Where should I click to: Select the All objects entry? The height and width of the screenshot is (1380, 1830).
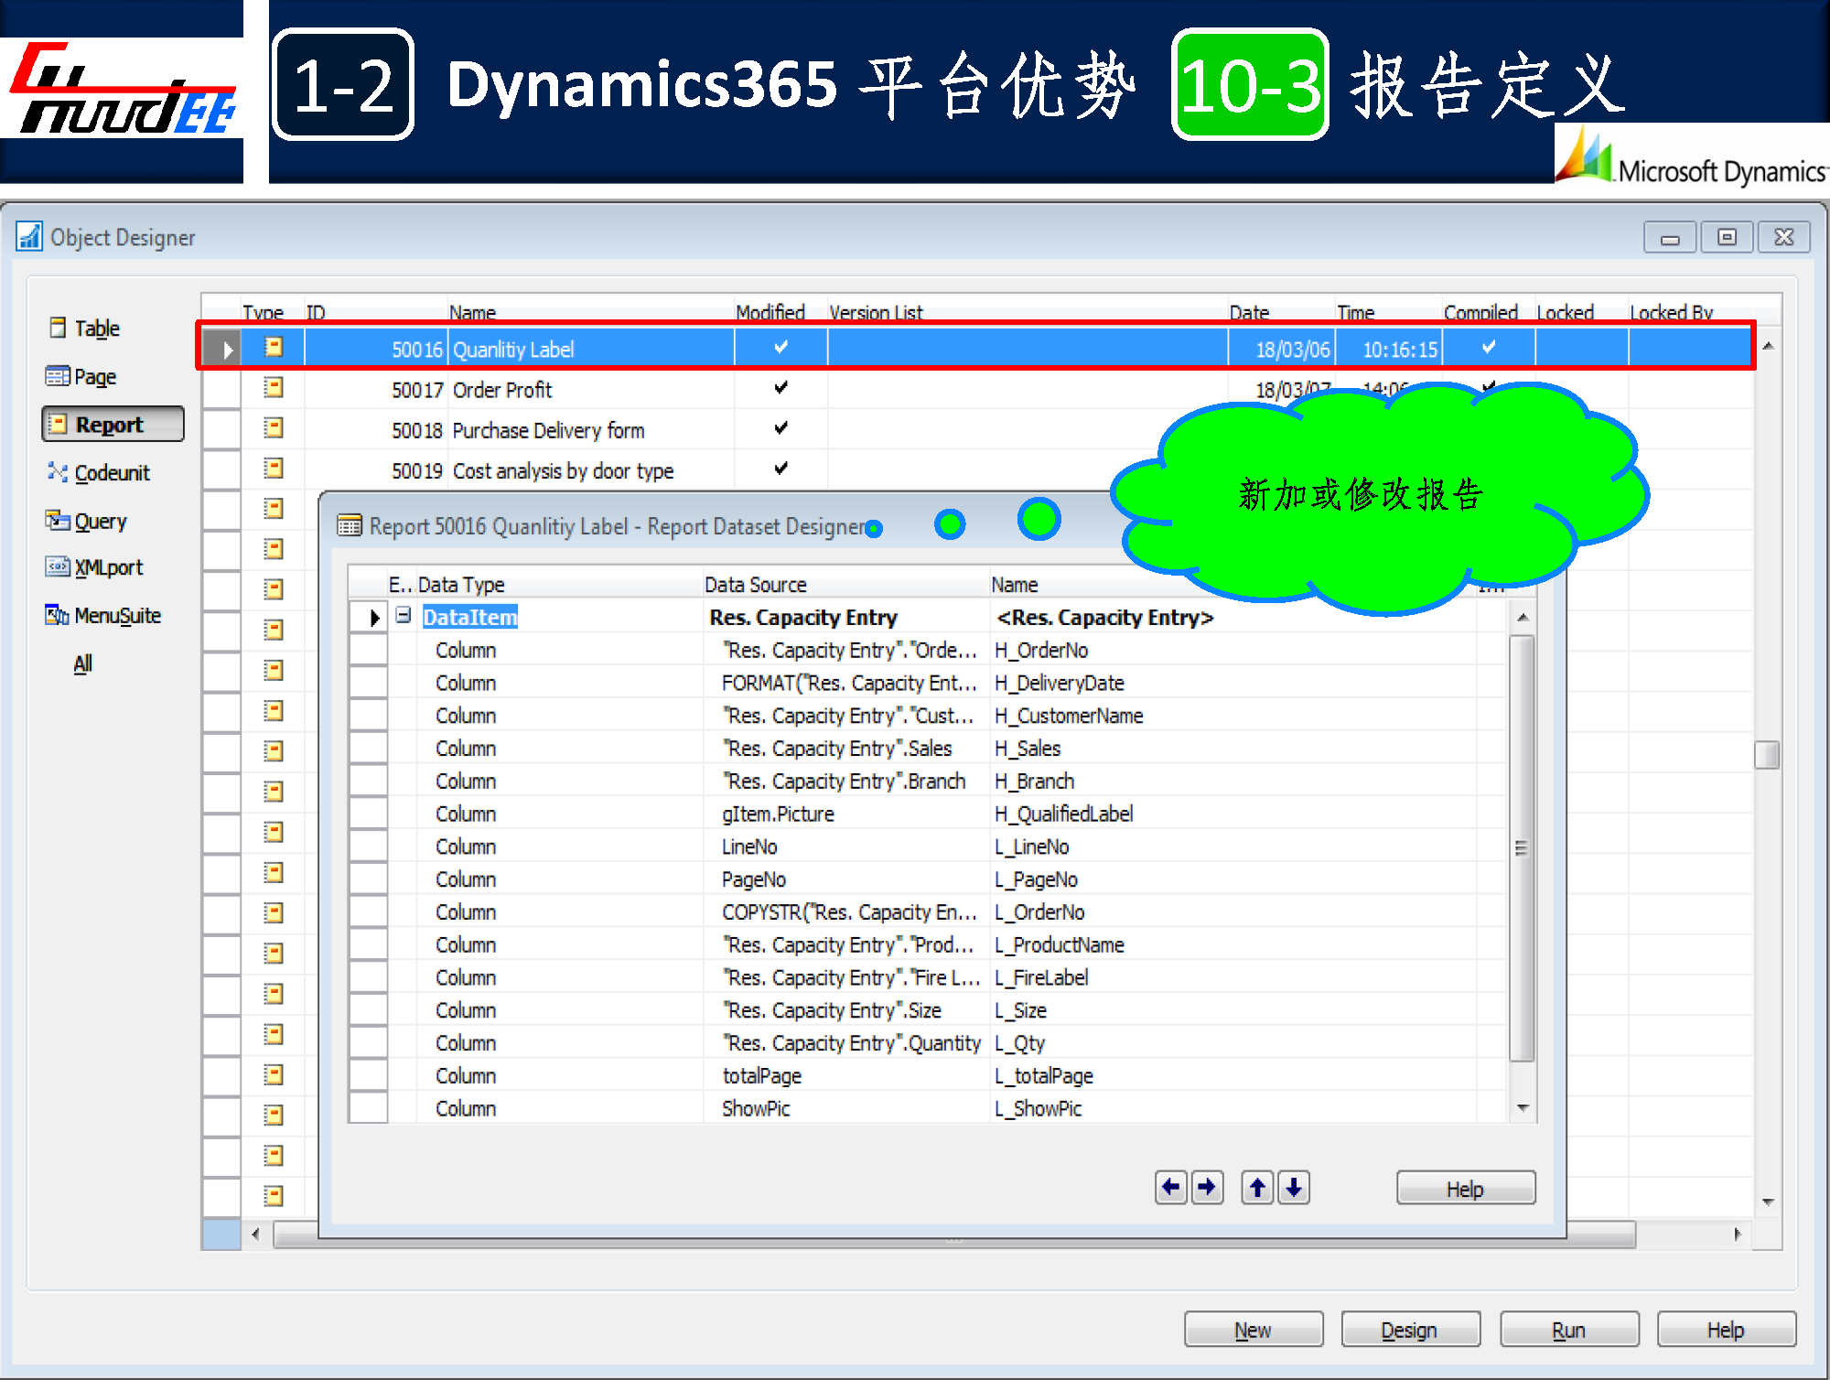pos(82,663)
